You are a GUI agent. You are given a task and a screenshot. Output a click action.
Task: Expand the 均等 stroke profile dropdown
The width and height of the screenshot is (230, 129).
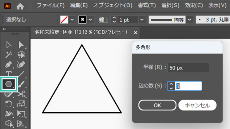[x=190, y=20]
